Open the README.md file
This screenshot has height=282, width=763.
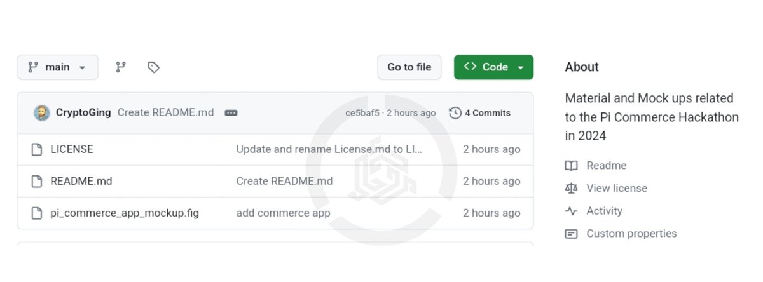[81, 181]
